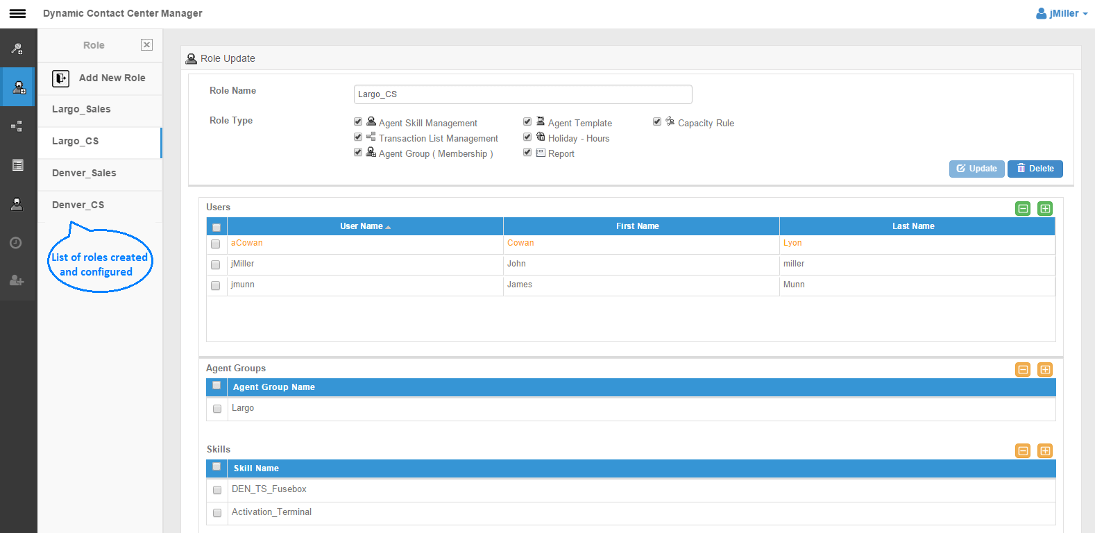Check the DEN_TS_Fusebox skill checkbox
The height and width of the screenshot is (533, 1095).
pos(217,490)
